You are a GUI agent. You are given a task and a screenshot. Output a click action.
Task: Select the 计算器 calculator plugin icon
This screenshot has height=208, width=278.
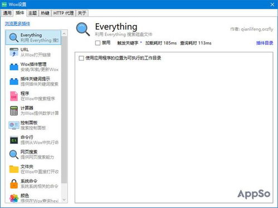[x=14, y=111]
